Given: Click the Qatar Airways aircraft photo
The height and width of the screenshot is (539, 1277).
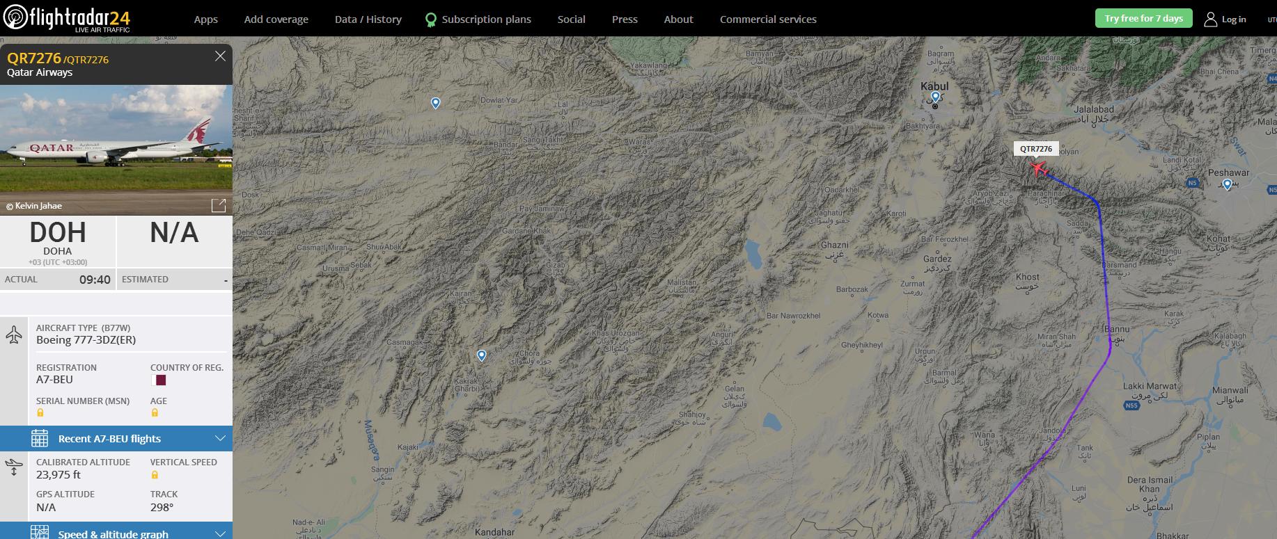Looking at the screenshot, I should (x=116, y=146).
